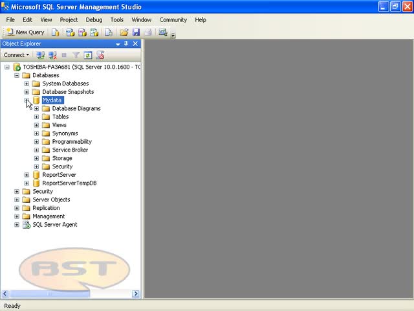Open the Project menu
Viewport: 414px width, 311px height.
click(69, 20)
